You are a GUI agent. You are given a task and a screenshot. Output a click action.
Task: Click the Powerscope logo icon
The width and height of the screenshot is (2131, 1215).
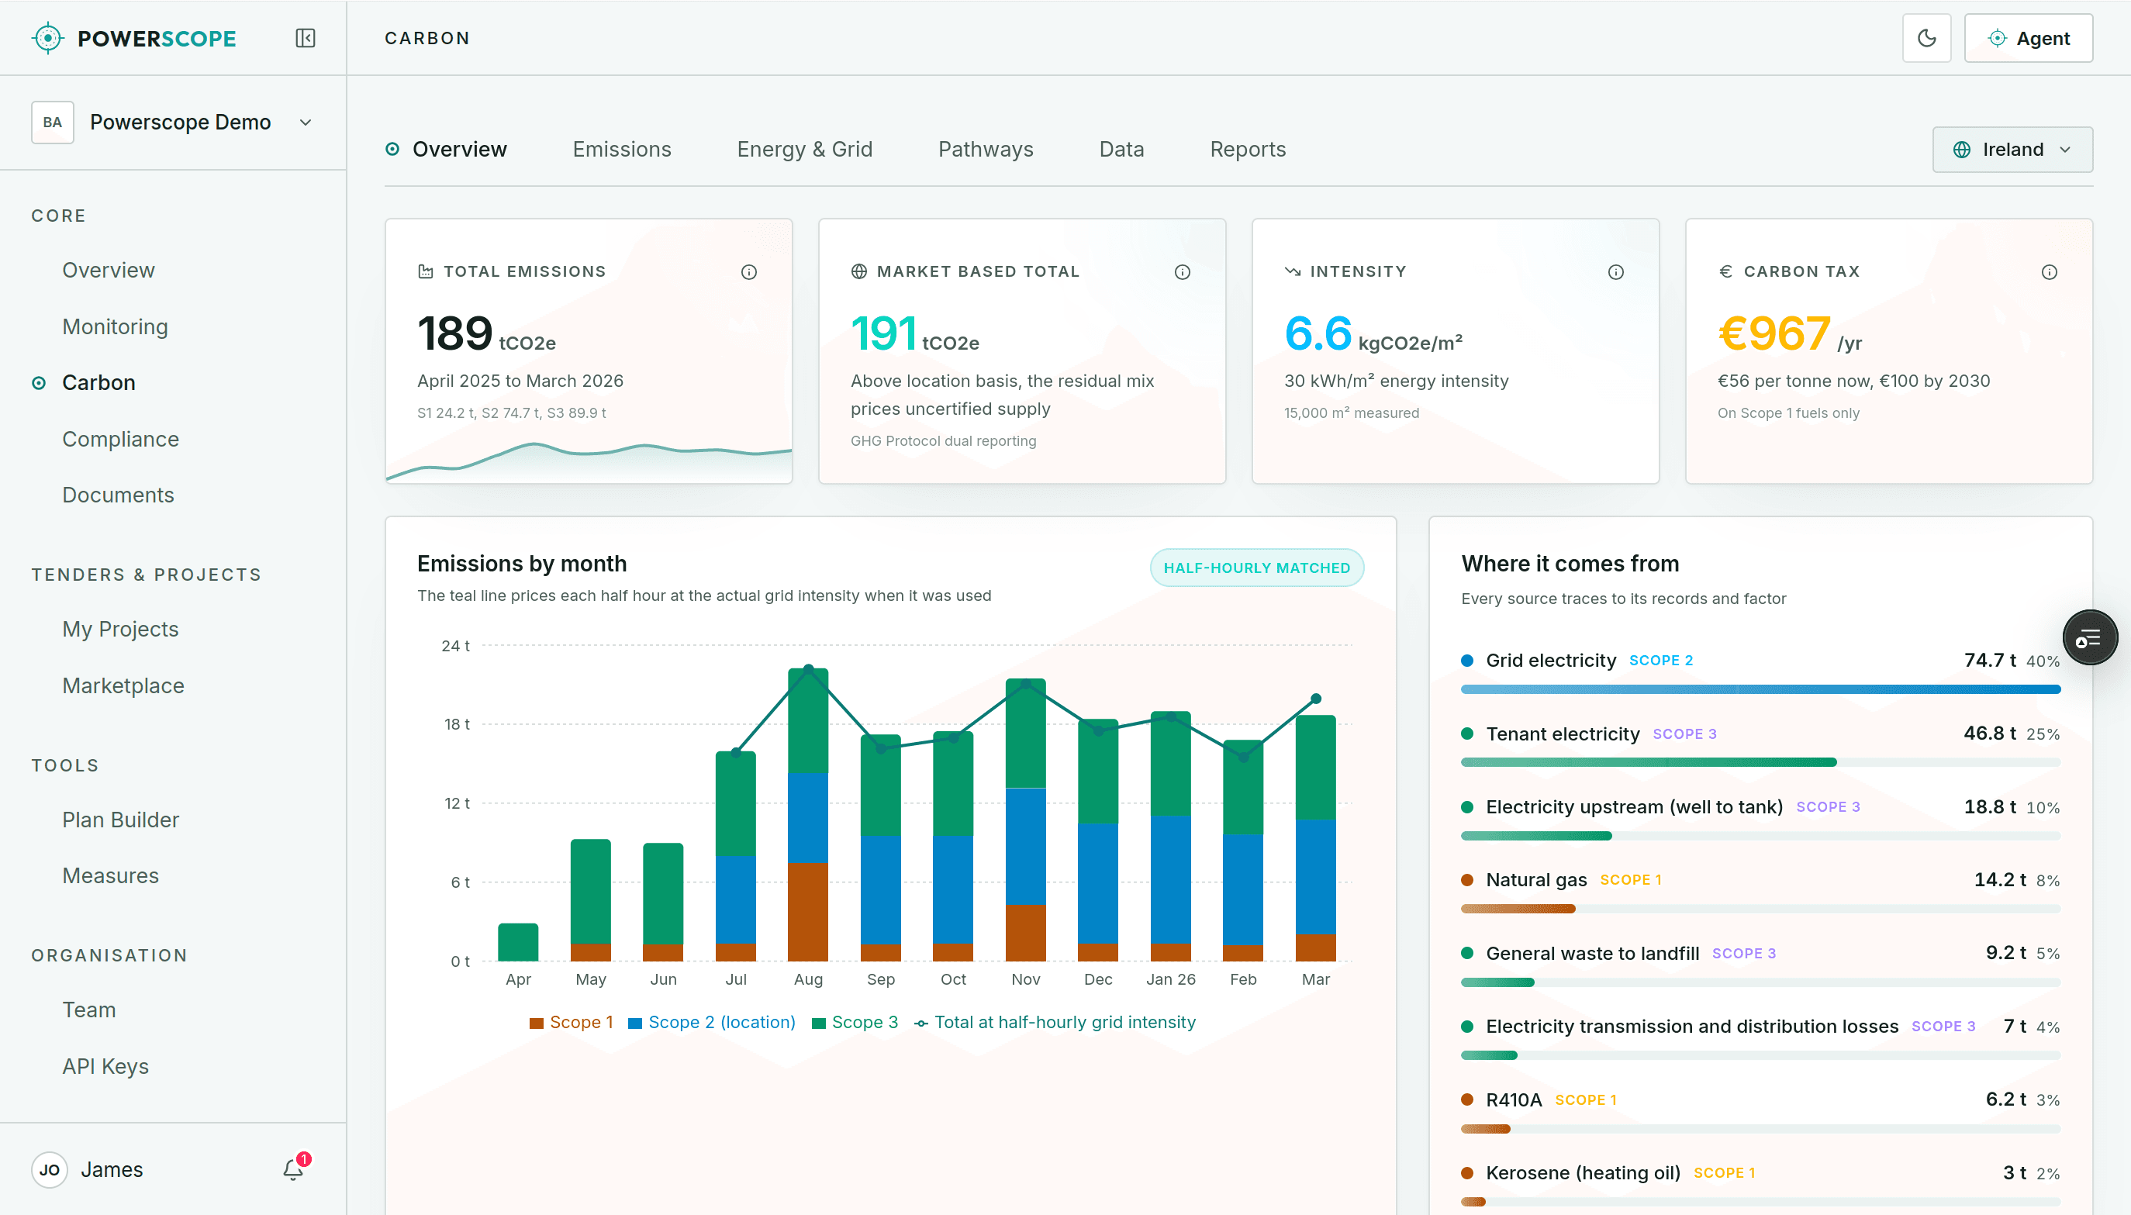[48, 39]
